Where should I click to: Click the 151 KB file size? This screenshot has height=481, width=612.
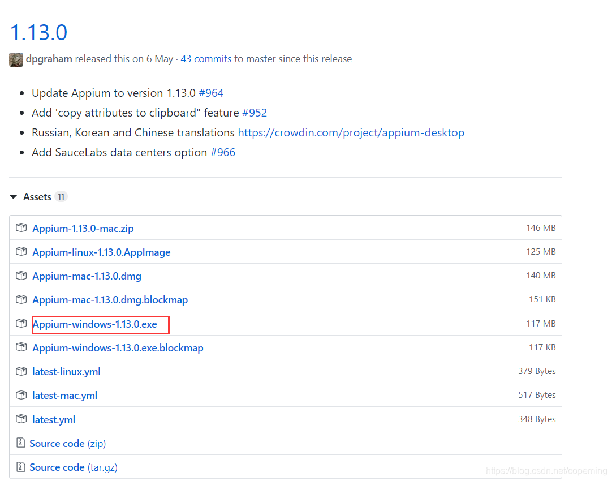click(x=542, y=299)
